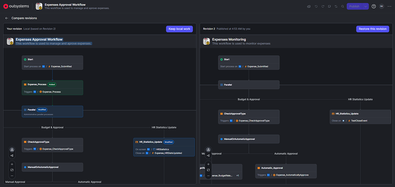The width and height of the screenshot is (395, 187).
Task: Click Expense_Submitted event in Revision 2 Start node
Action: point(258,67)
